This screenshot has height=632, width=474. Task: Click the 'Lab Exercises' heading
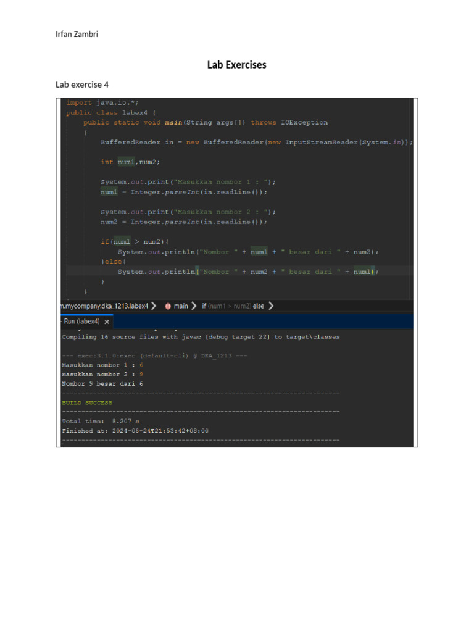237,65
